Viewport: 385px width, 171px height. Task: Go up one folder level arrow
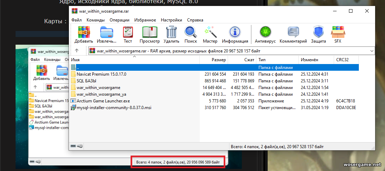tap(77, 51)
